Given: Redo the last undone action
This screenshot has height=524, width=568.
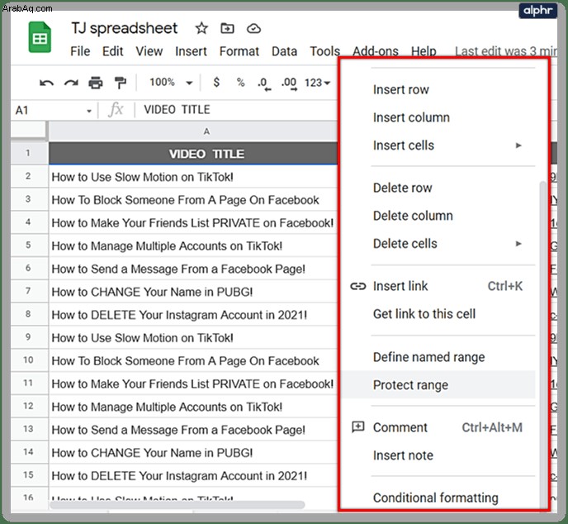Looking at the screenshot, I should coord(71,83).
